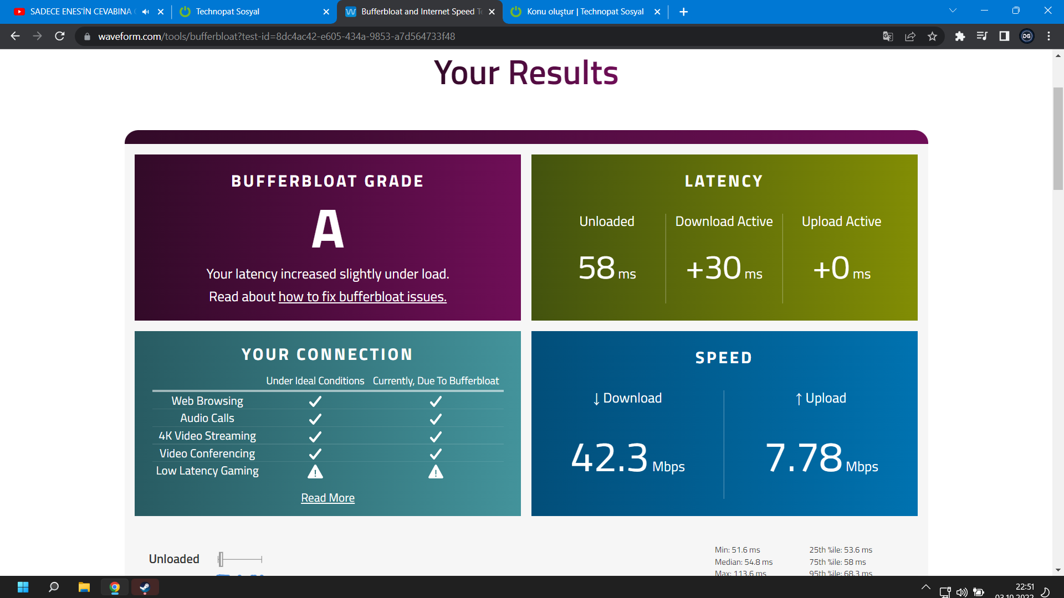Open Windows search from the taskbar
Screen dimensions: 1064x598
coord(54,587)
